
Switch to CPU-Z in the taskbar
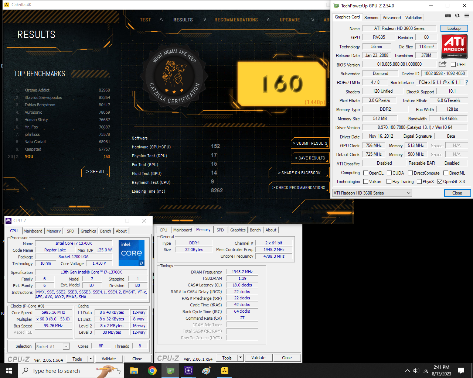point(188,371)
